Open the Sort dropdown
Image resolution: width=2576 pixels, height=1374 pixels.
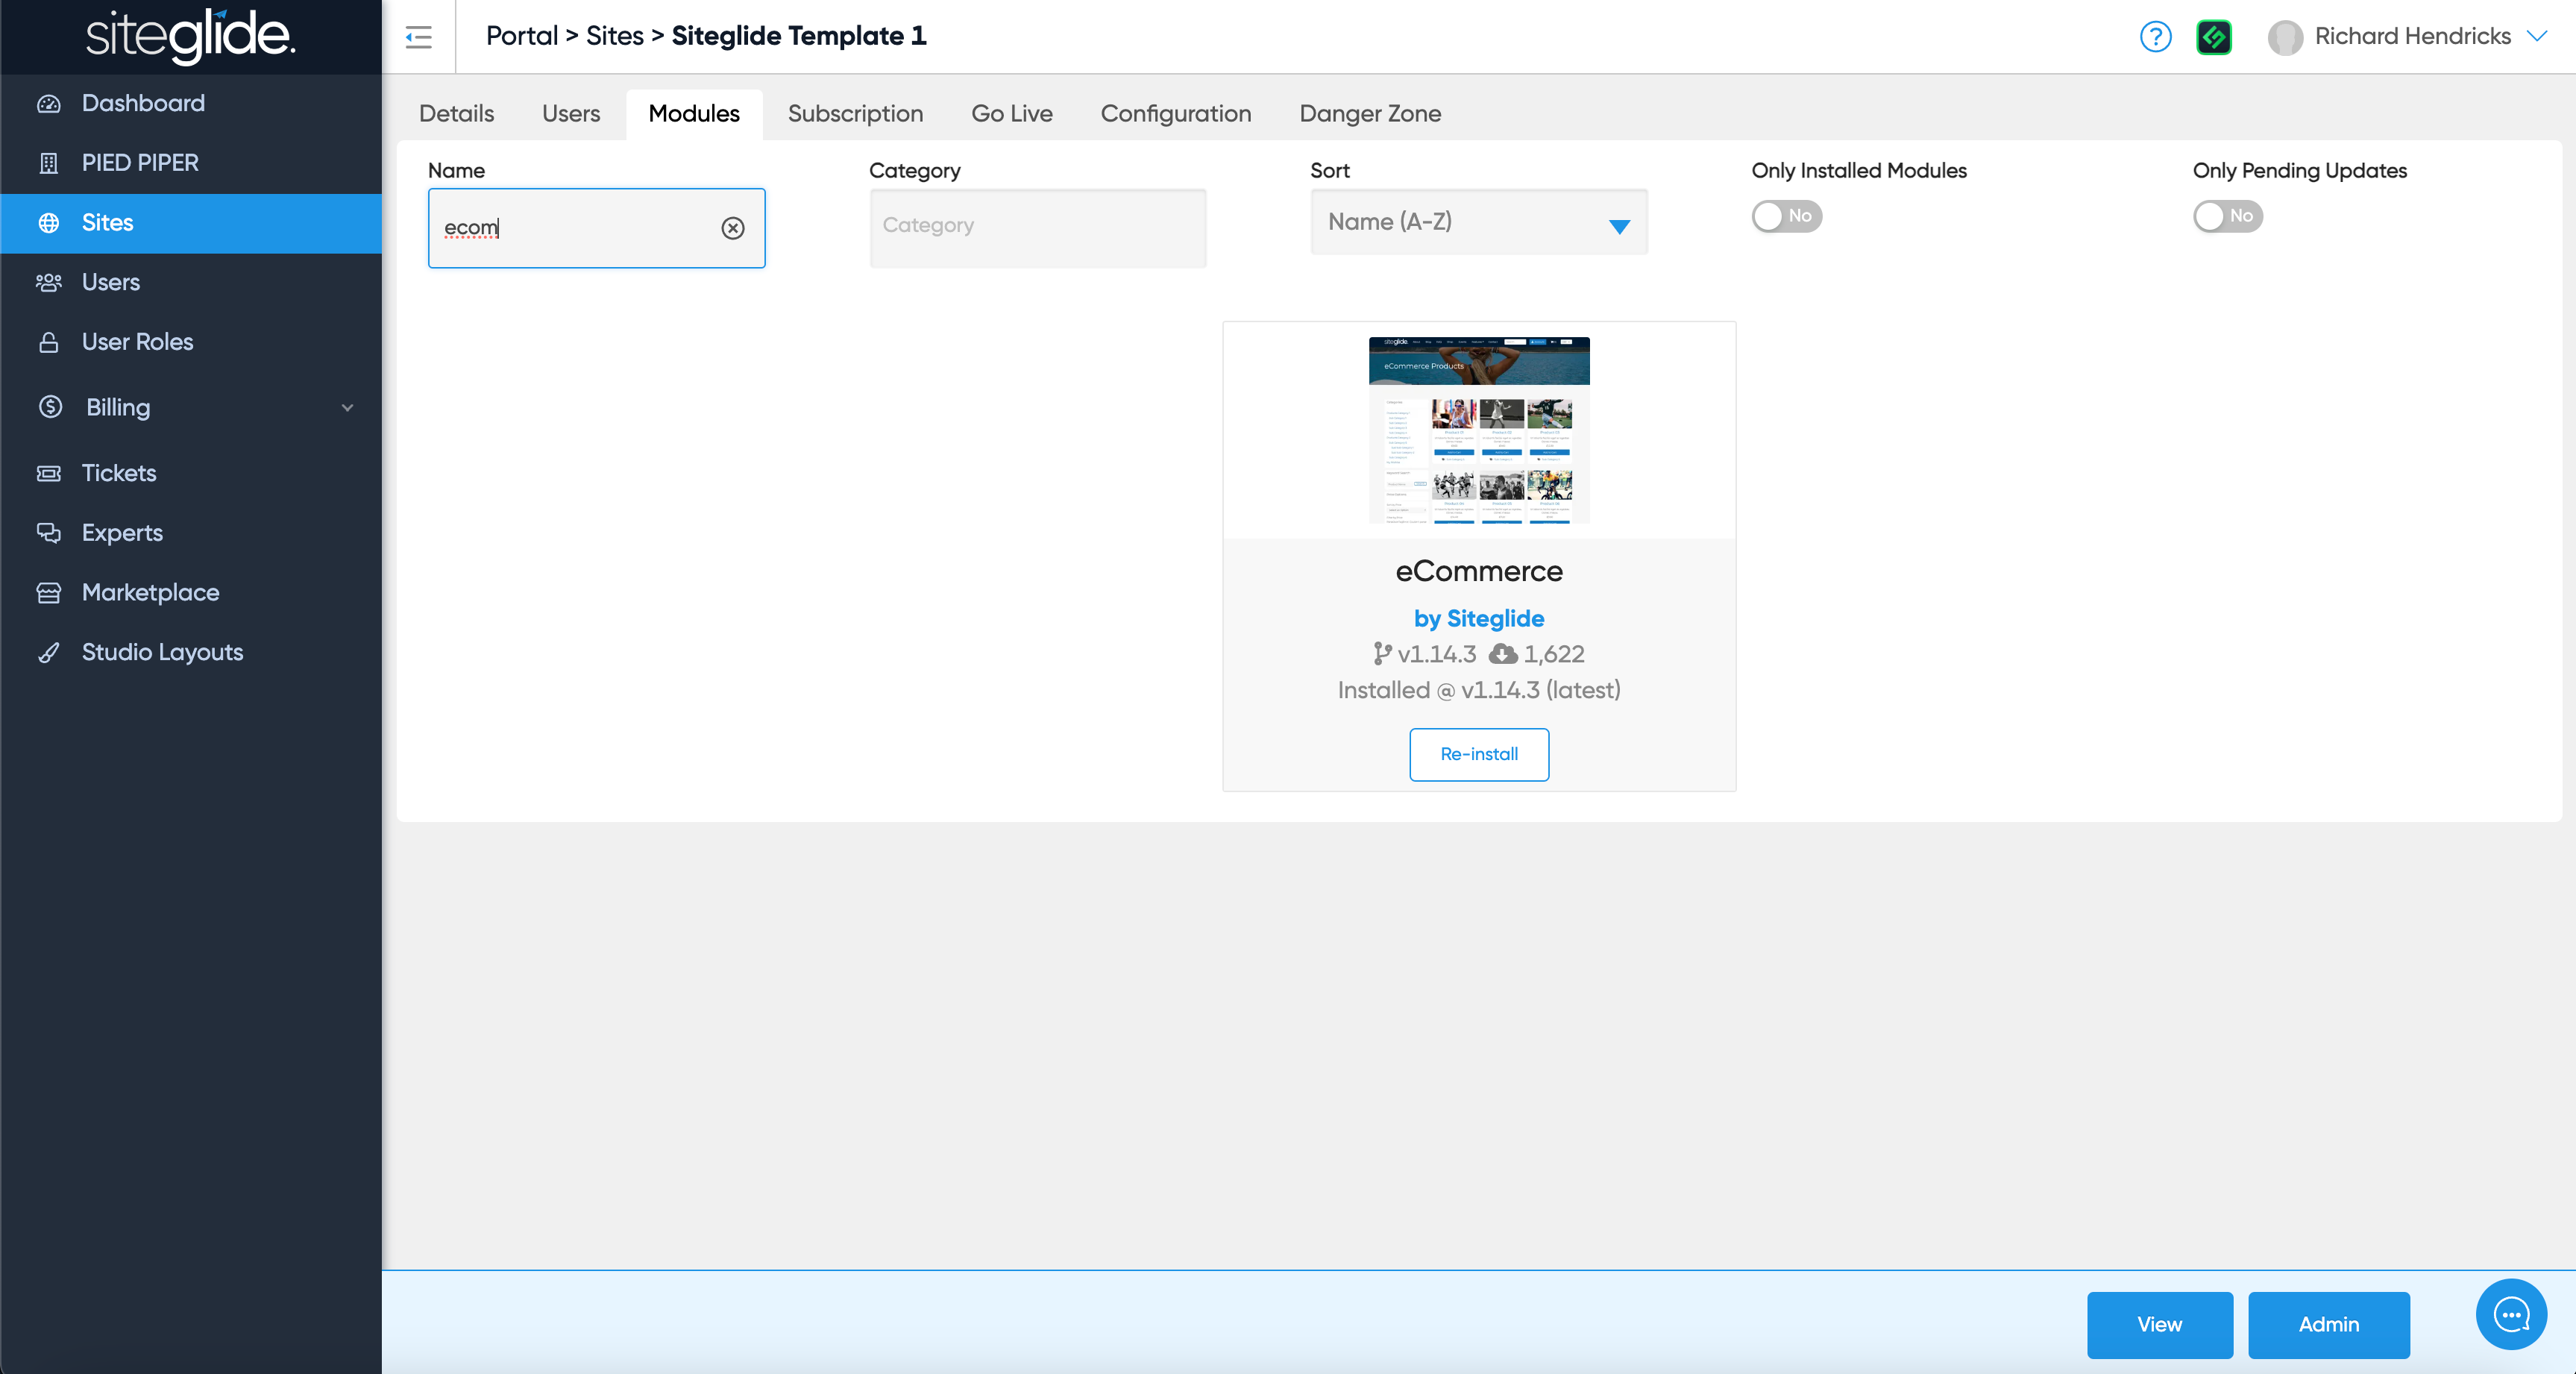point(1479,222)
